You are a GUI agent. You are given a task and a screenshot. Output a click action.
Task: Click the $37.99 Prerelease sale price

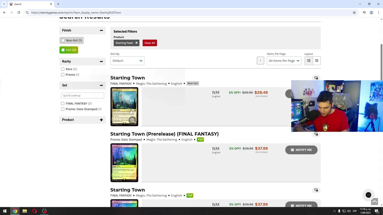click(x=261, y=148)
